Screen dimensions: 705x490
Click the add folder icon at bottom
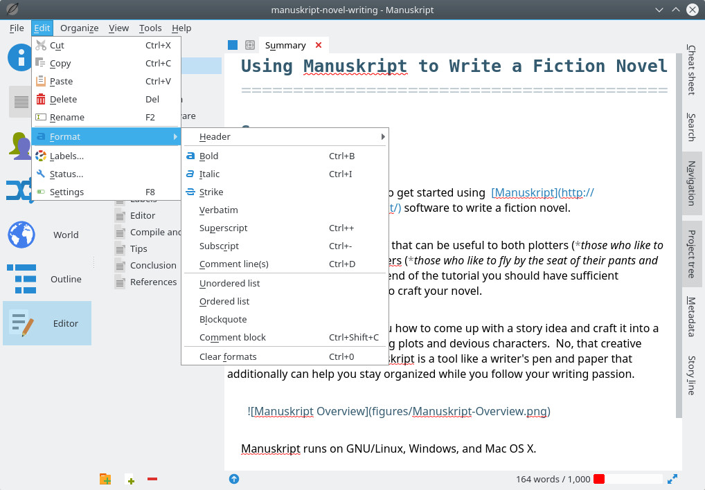point(105,479)
